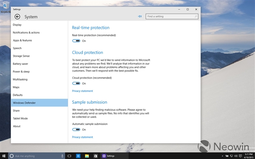Close the Settings window
Image resolution: width=255 pixels, height=159 pixels.
(x=196, y=9)
